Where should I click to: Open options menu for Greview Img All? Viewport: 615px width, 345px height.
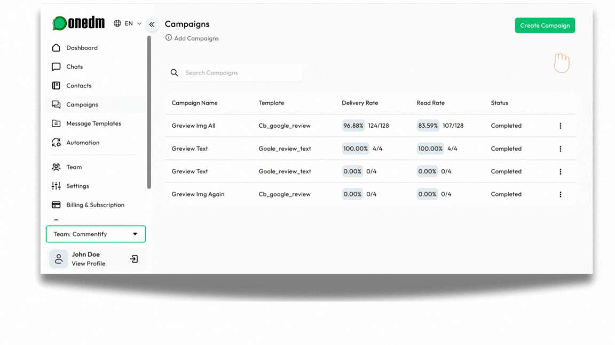560,126
